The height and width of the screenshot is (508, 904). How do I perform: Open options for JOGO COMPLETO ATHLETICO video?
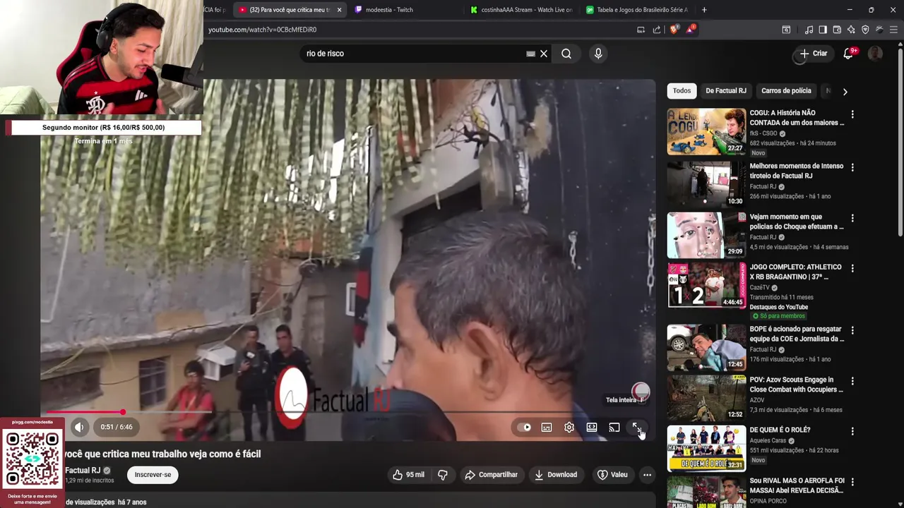[x=852, y=268]
